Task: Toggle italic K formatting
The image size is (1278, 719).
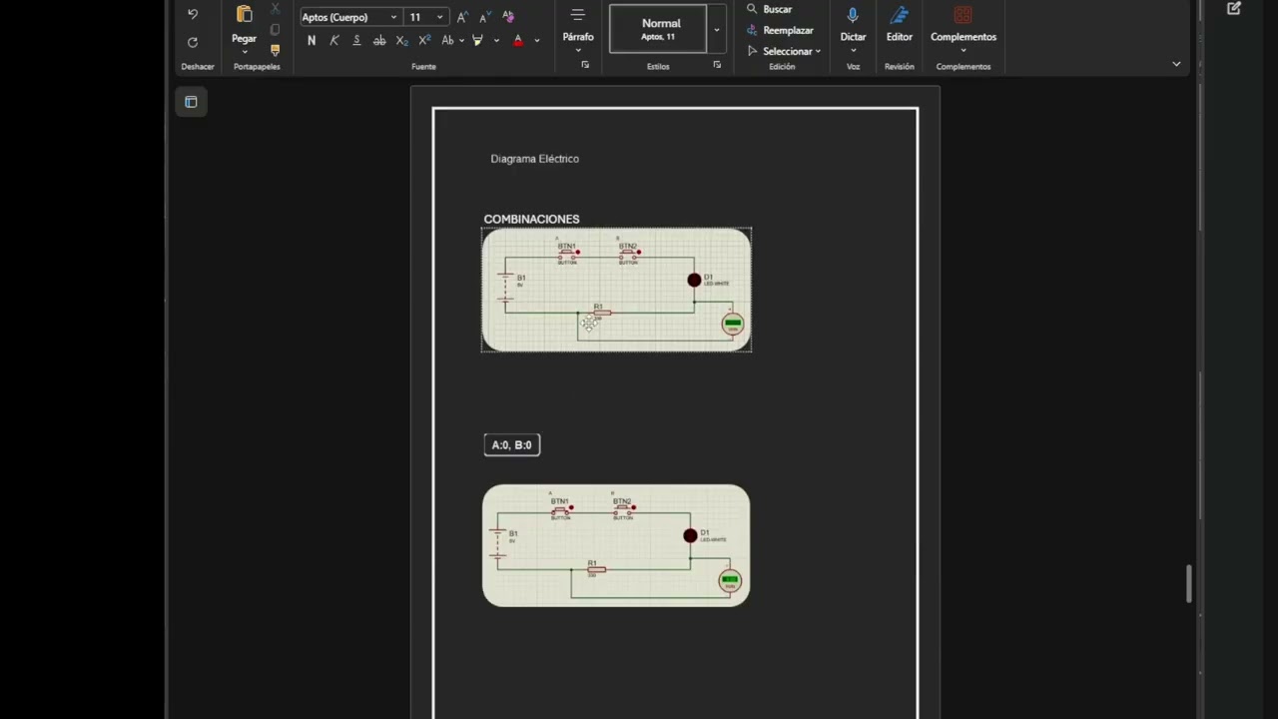Action: [333, 41]
